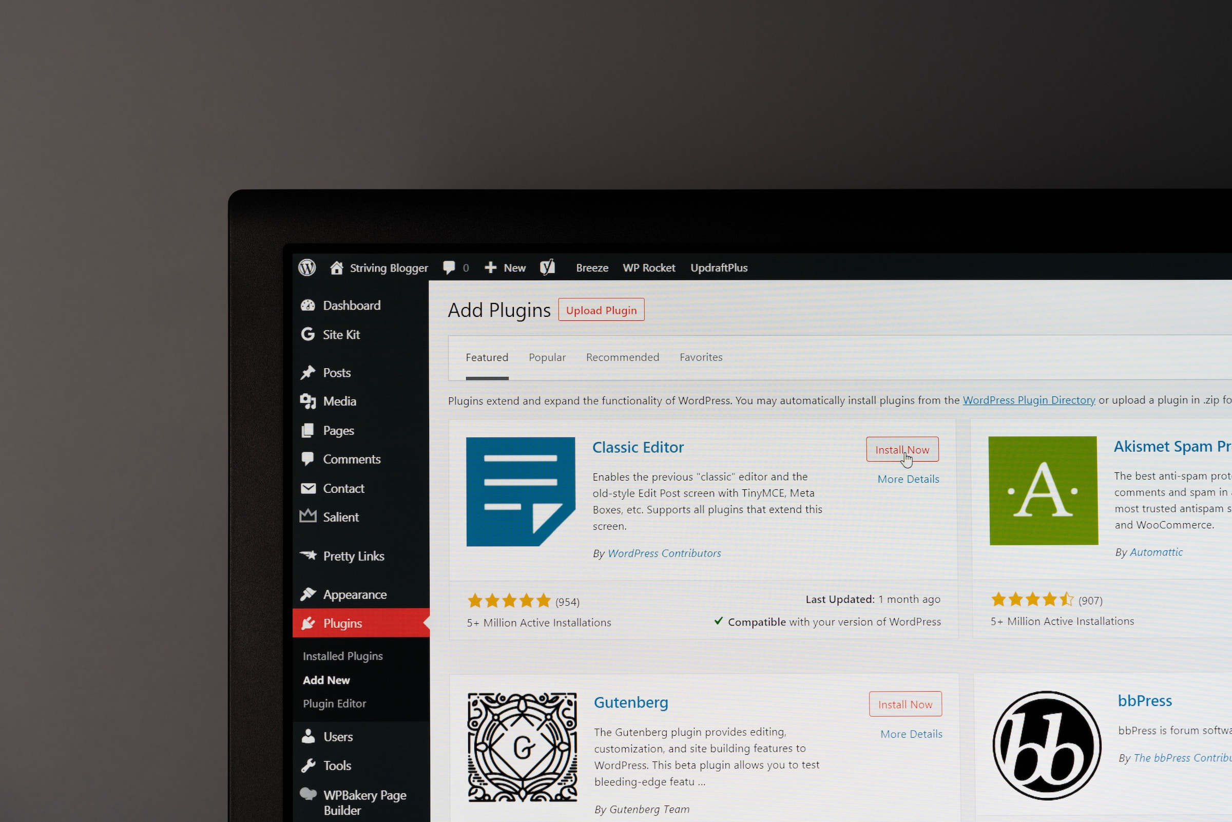Expand Plugin Editor submenu

click(335, 702)
